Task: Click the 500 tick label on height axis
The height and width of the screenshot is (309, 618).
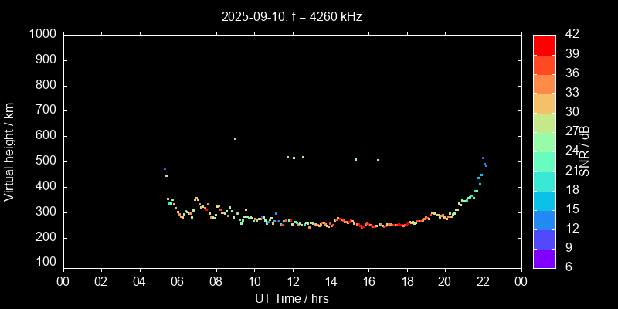Action: [x=46, y=161]
